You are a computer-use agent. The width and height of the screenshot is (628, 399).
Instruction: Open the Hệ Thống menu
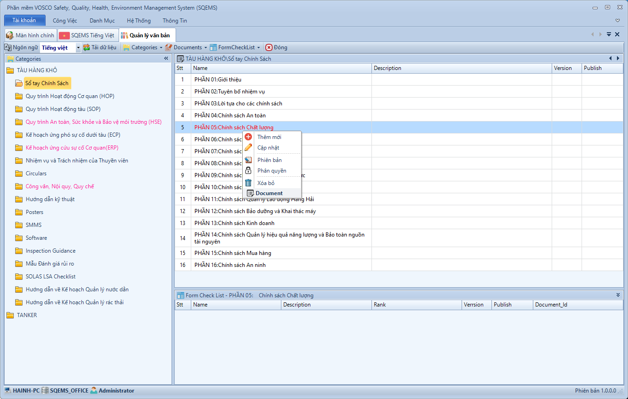pyautogui.click(x=138, y=21)
